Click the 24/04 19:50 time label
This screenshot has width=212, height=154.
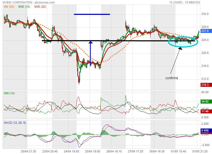click(71, 151)
